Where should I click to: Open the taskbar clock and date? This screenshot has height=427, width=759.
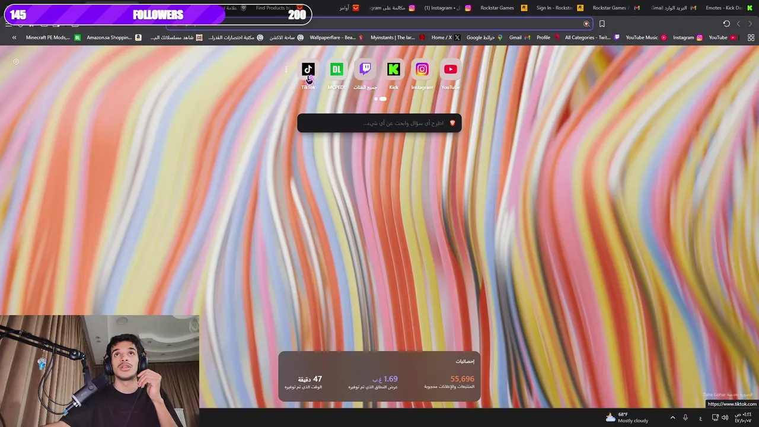[743, 418]
